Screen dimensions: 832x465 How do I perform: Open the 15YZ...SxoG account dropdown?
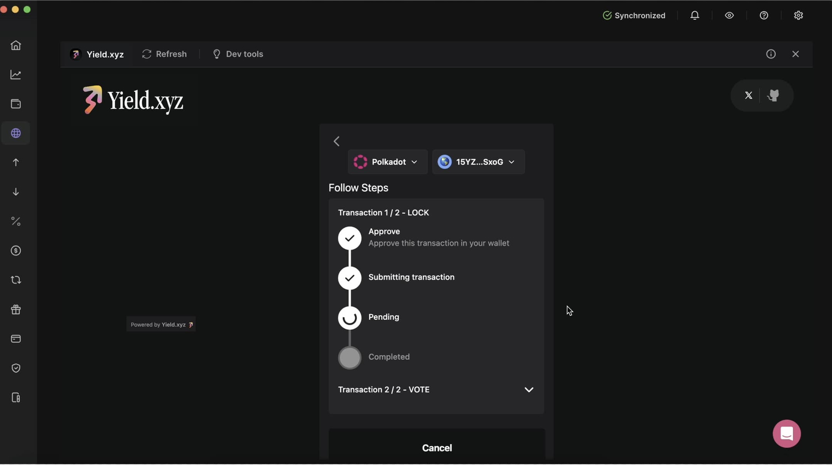pos(478,162)
